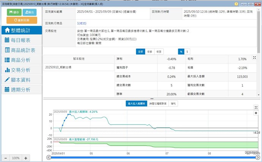262x162 pixels.
Task: Open the 每日報表 daily report
Action: tap(21, 40)
